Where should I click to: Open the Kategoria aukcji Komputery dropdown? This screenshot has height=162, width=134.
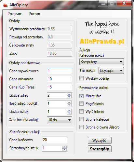(x=101, y=62)
